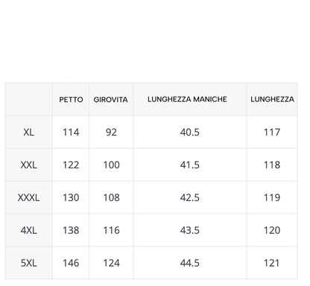Click the 40.5 sleeve length cell

(190, 132)
